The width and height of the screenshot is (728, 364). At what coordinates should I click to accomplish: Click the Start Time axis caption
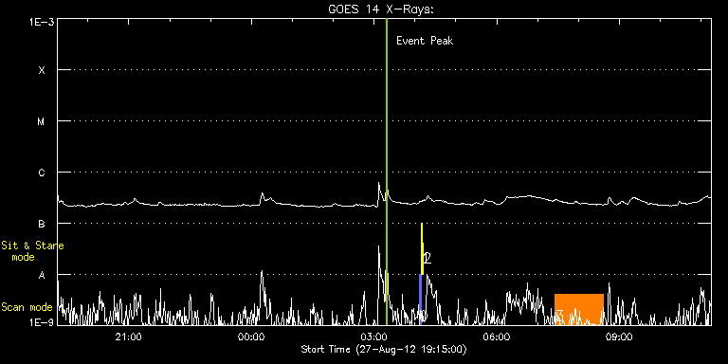click(x=384, y=349)
